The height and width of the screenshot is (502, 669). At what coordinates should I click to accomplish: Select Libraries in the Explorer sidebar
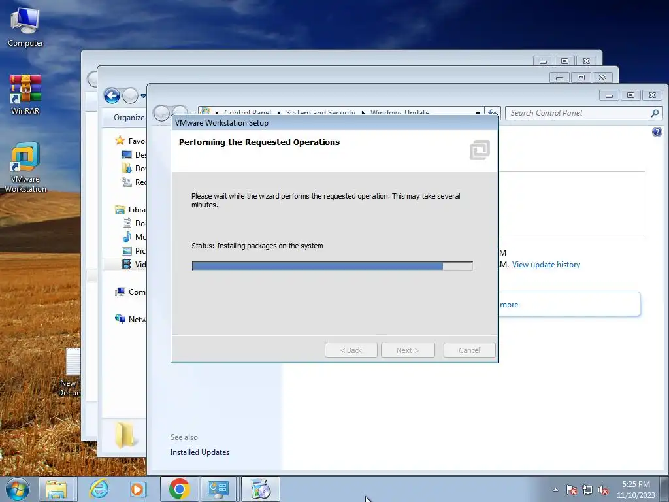pos(131,210)
